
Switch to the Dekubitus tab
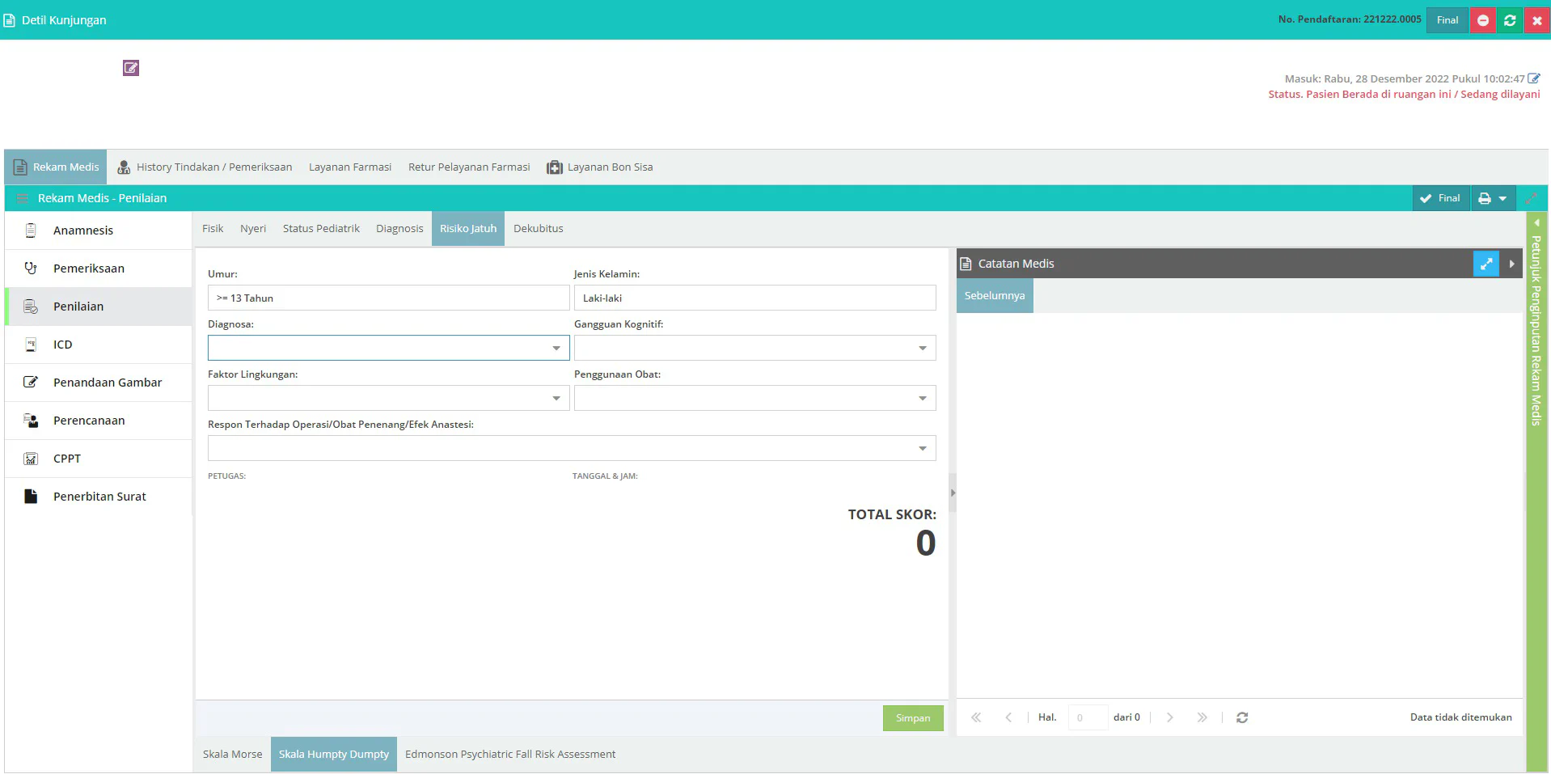pyautogui.click(x=538, y=229)
